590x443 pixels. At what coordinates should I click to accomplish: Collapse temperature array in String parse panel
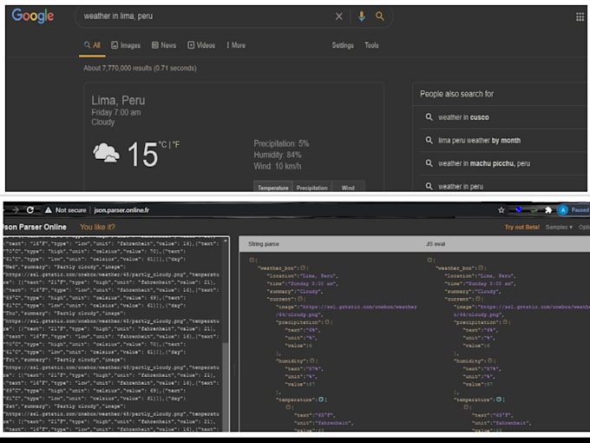(321, 400)
